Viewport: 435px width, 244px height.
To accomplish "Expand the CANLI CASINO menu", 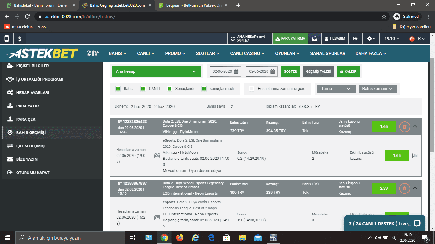I will click(x=247, y=53).
